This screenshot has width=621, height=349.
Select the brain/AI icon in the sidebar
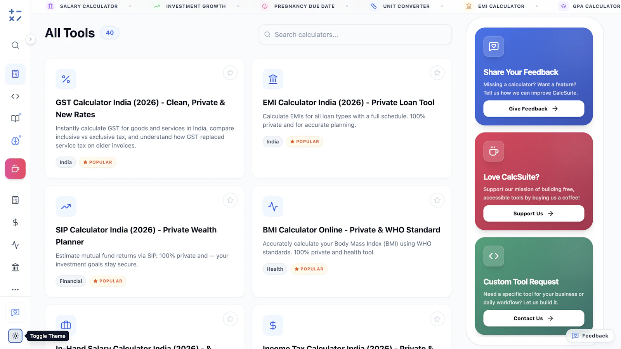pyautogui.click(x=15, y=141)
